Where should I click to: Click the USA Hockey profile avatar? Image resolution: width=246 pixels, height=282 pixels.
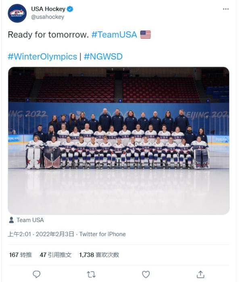(x=17, y=13)
